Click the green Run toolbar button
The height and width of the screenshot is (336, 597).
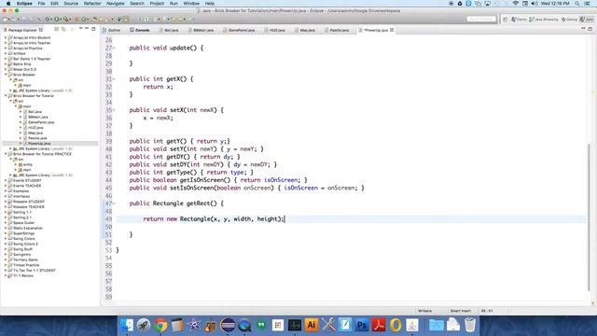point(56,19)
